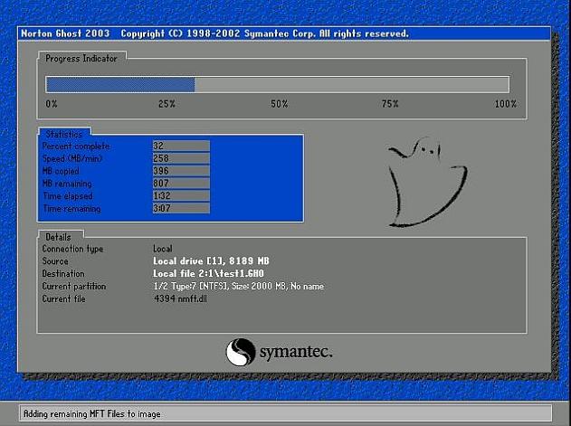Click the MB copied label
The height and width of the screenshot is (426, 571).
coord(61,171)
